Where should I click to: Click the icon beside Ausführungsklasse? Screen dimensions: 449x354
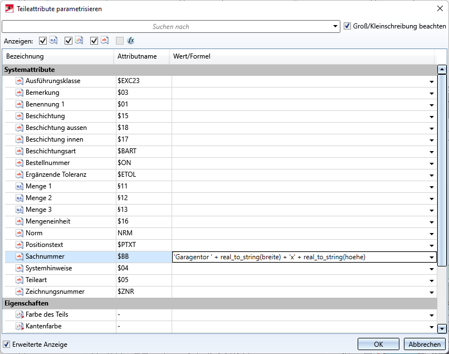point(19,81)
